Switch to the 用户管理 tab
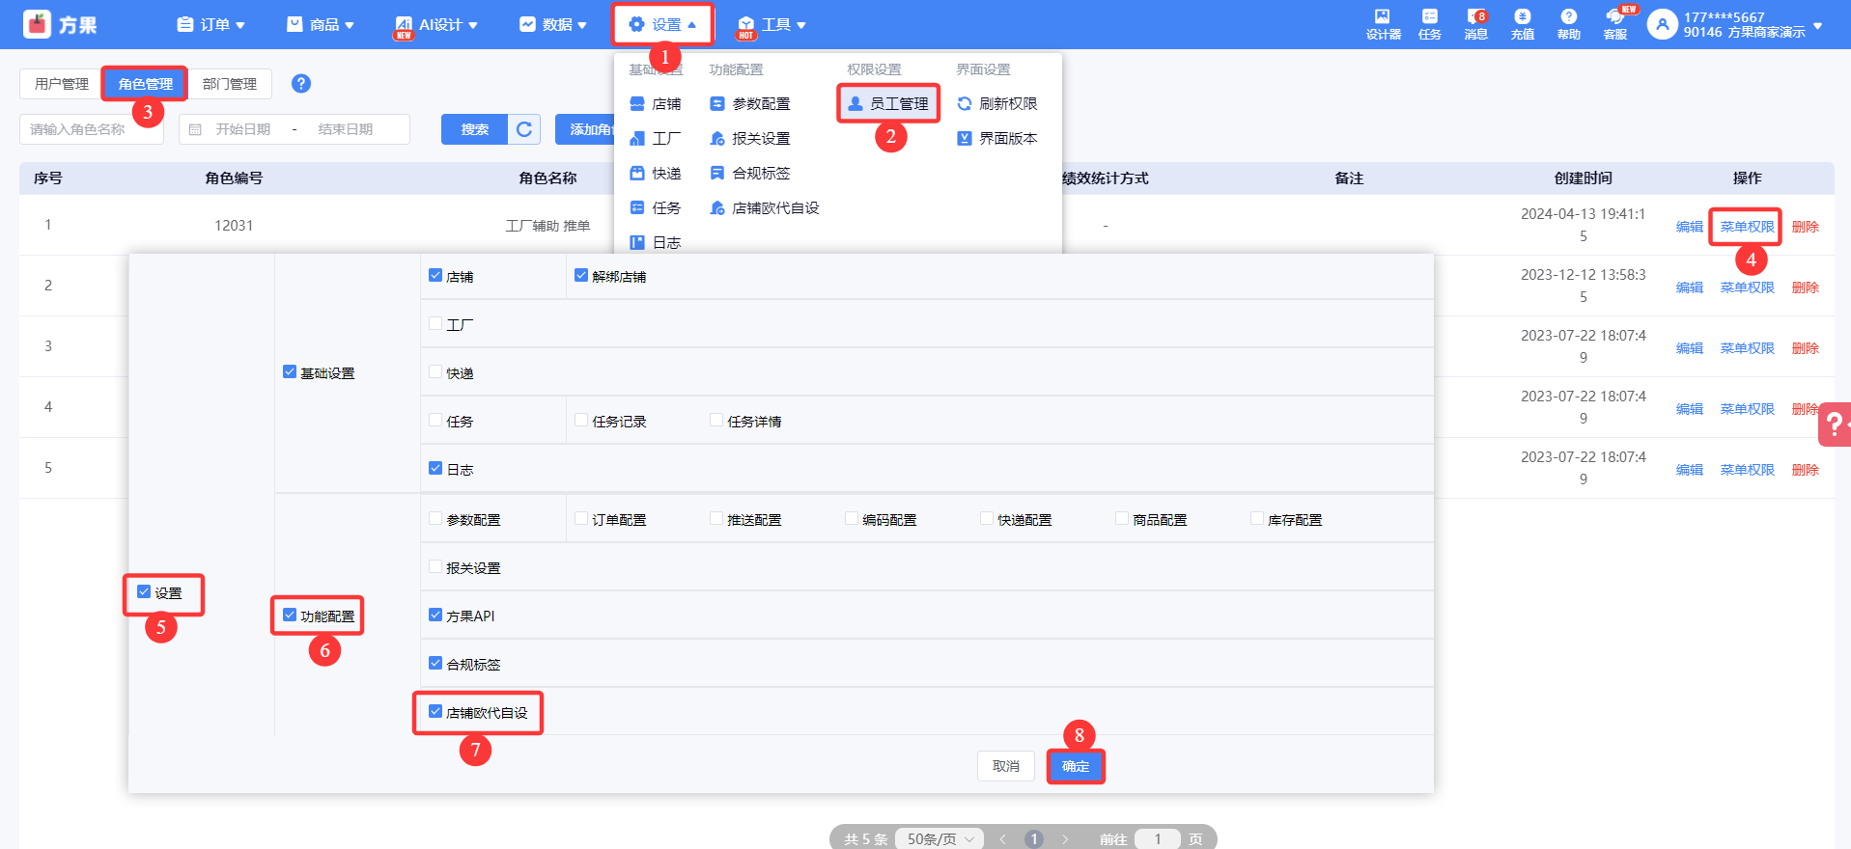Image resolution: width=1851 pixels, height=849 pixels. click(x=61, y=84)
